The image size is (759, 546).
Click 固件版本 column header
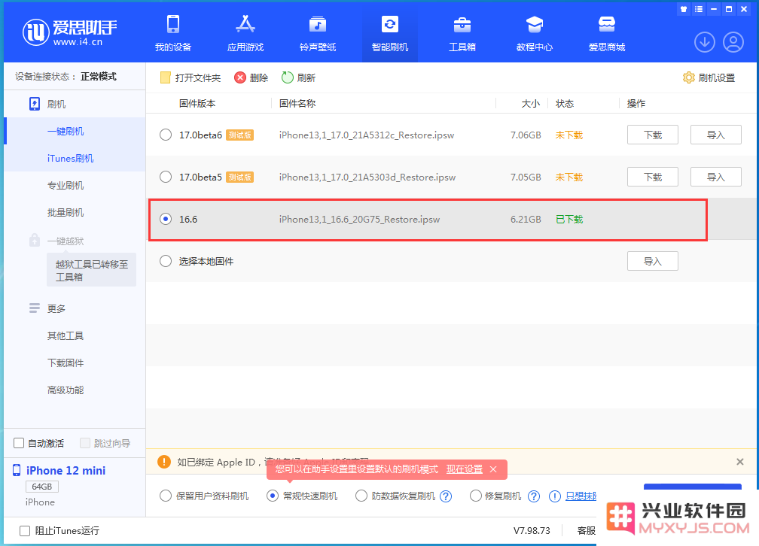pyautogui.click(x=197, y=104)
